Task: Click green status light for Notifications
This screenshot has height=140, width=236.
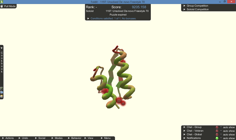Action: pos(217,138)
